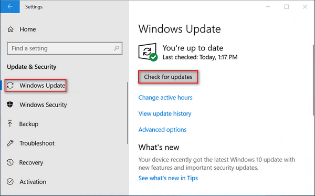
Task: Click the Windows Security shield icon
Action: coord(10,105)
